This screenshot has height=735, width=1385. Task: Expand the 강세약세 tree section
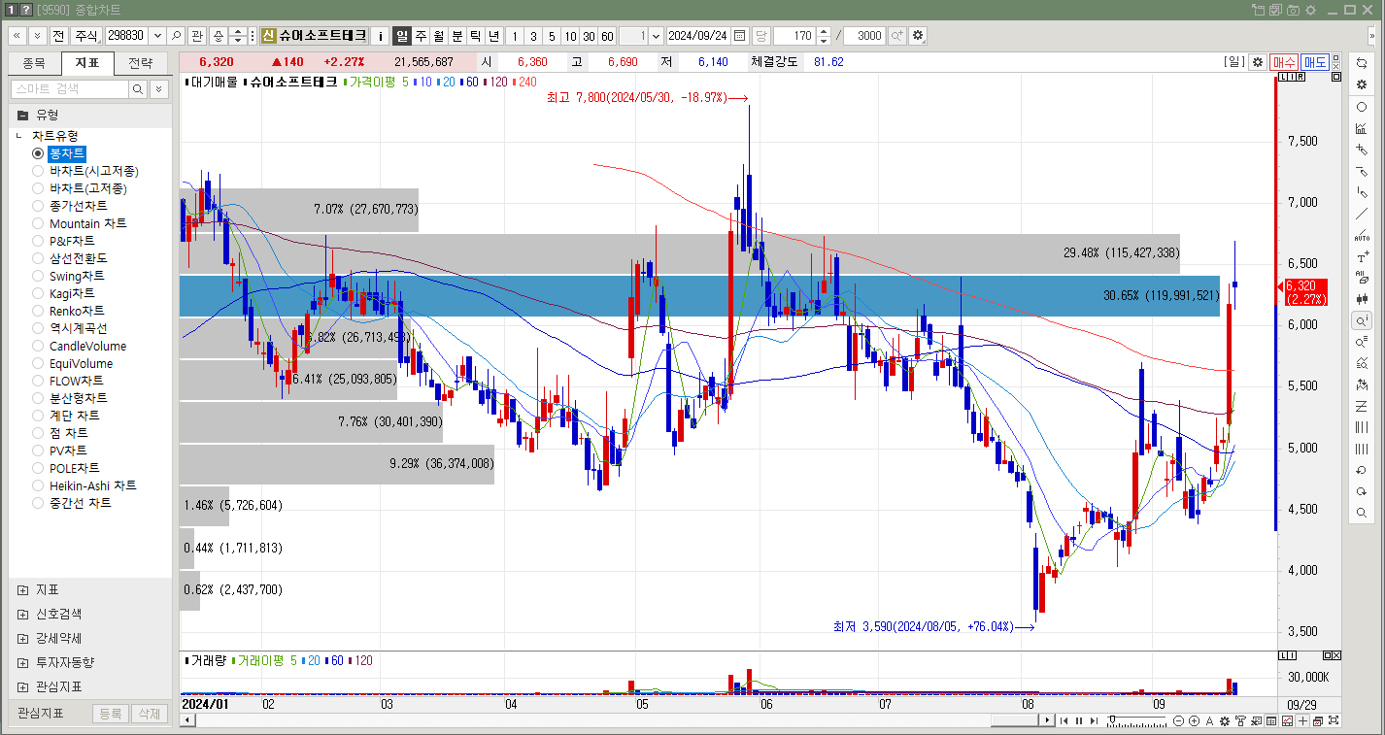pos(22,638)
